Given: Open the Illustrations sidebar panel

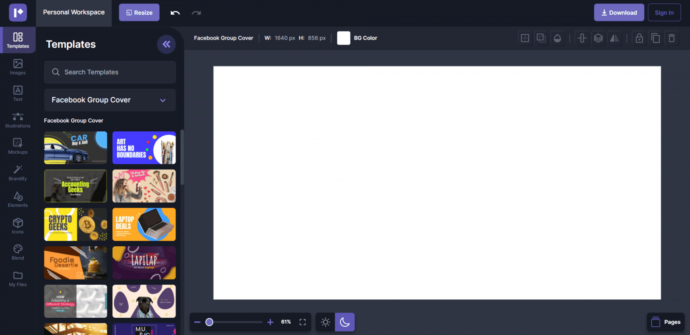Looking at the screenshot, I should click(x=18, y=120).
